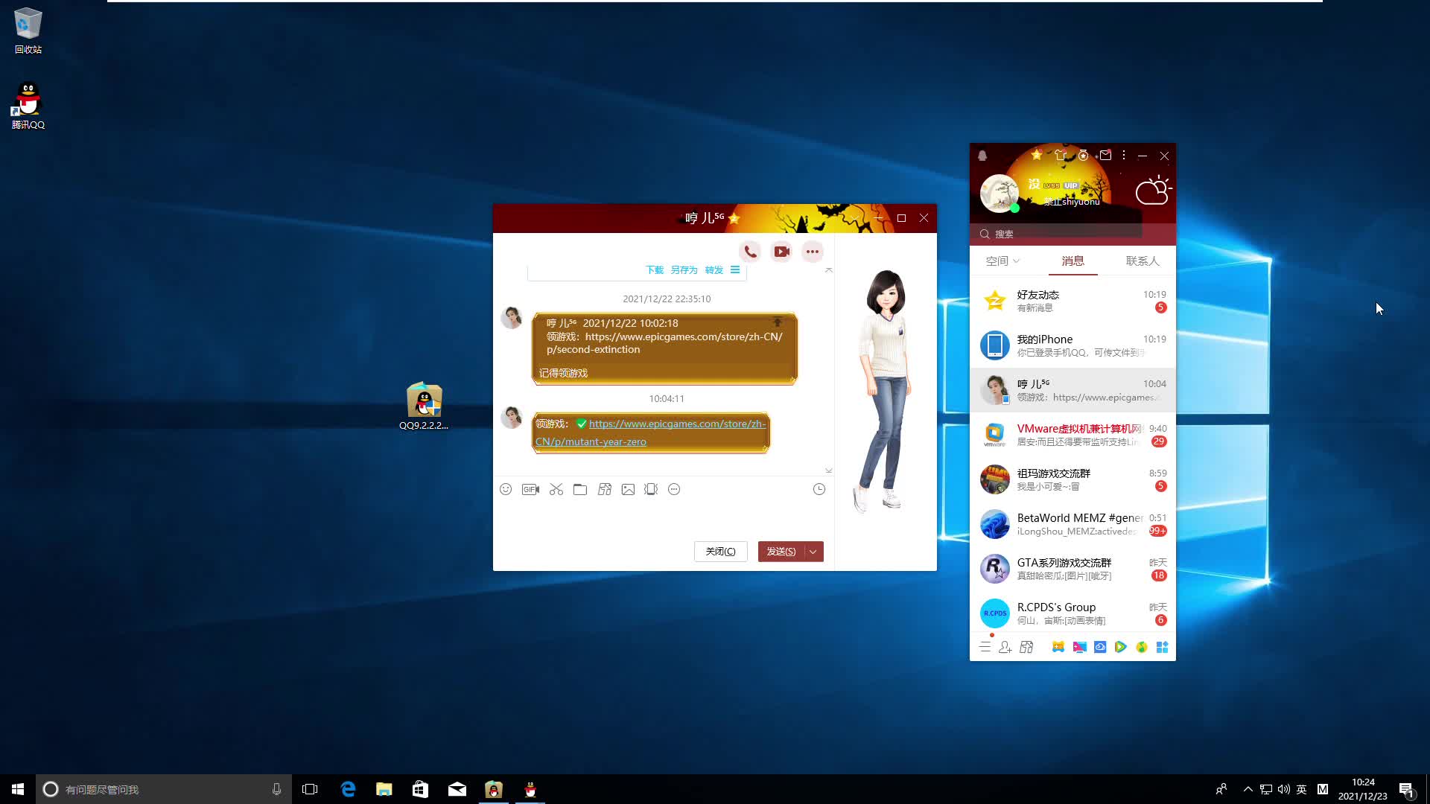Insert a GIF into the chat

pos(530,489)
